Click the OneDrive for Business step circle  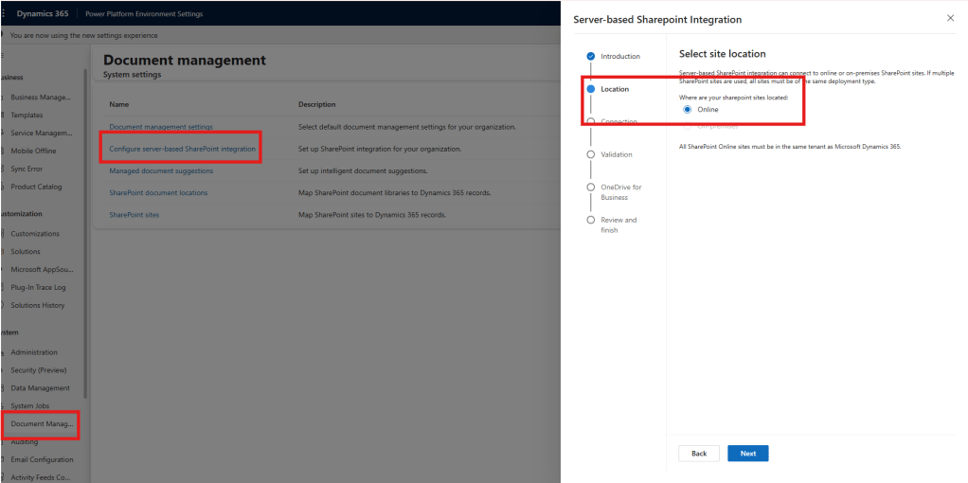pyautogui.click(x=591, y=188)
